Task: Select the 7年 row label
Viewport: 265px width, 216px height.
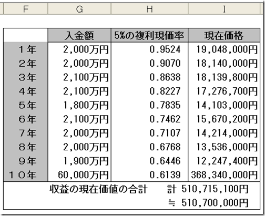Action: coord(26,133)
